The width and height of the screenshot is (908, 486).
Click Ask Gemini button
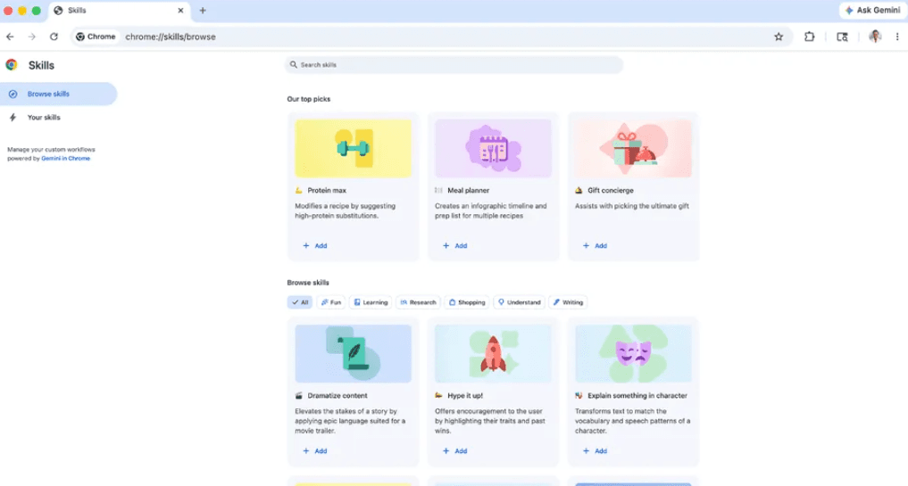[872, 11]
